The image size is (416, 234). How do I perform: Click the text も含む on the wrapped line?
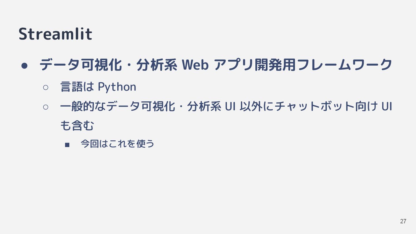coord(77,126)
